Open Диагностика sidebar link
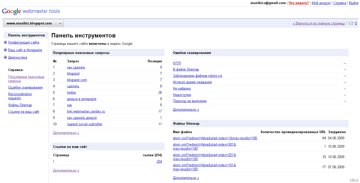 pos(18,58)
